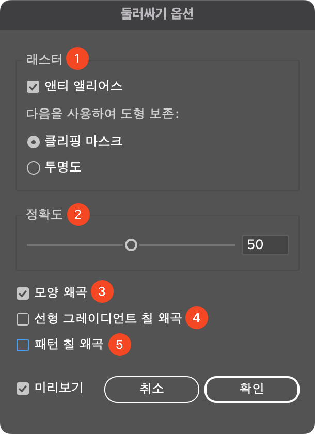
Task: Click the 둘러싸기 옵션 dialog title
Action: [157, 14]
